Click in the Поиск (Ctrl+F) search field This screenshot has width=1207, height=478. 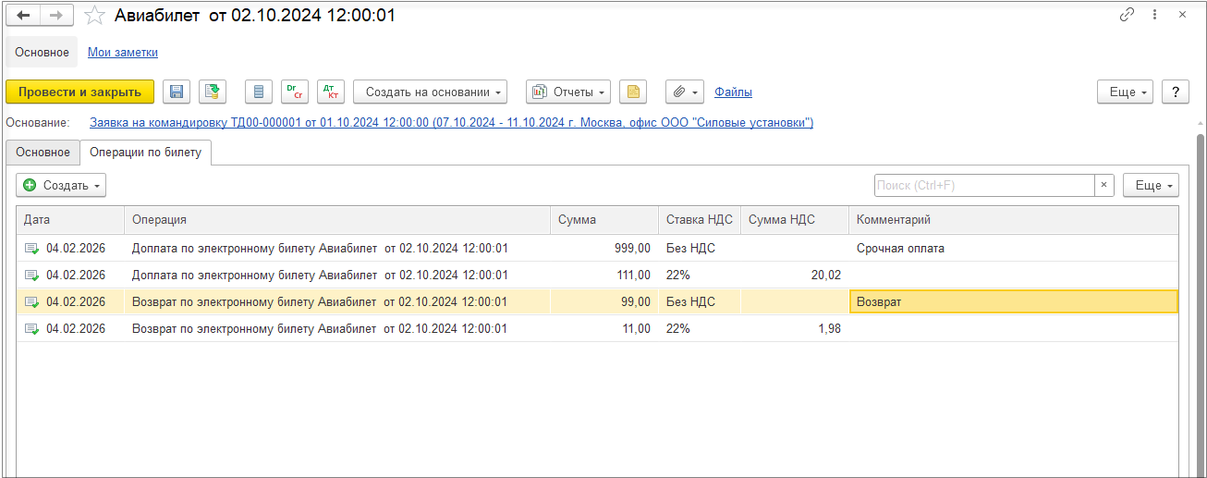(x=984, y=185)
